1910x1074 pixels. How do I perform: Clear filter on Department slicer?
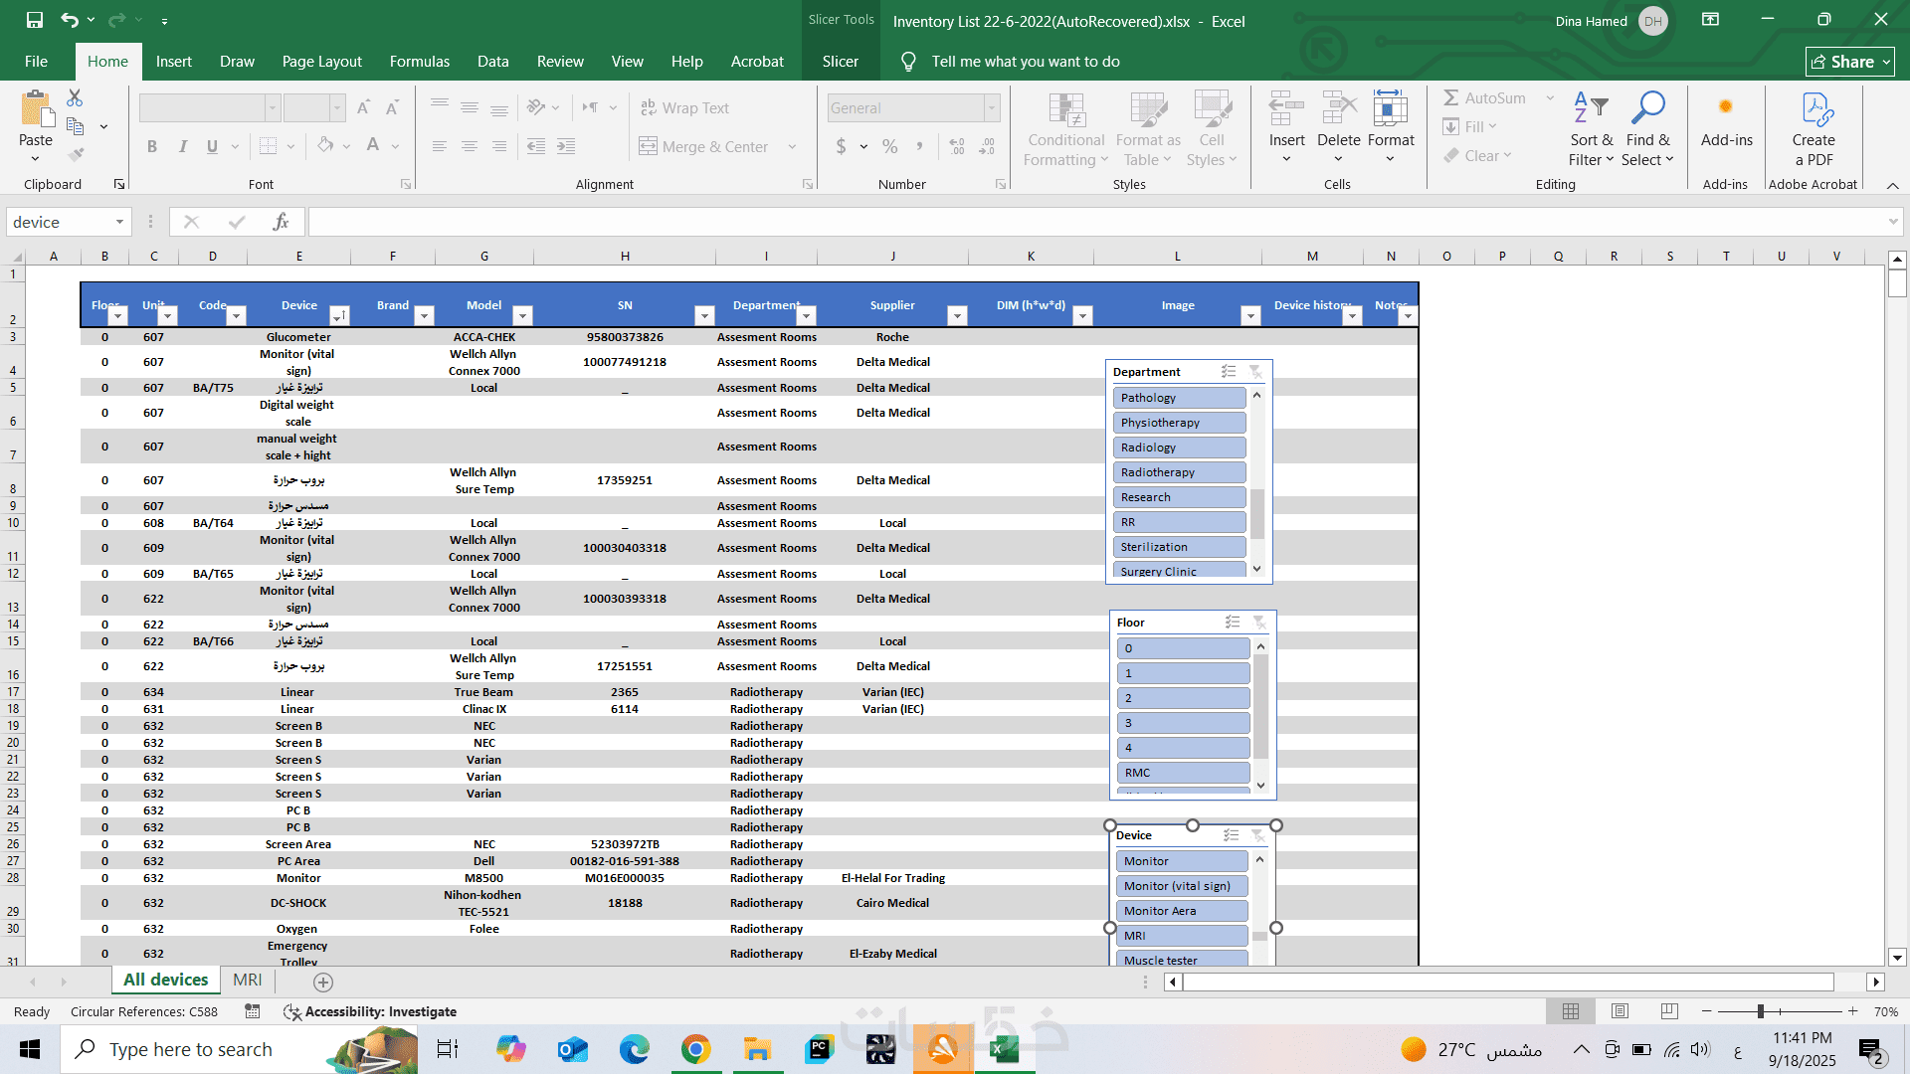1255,372
